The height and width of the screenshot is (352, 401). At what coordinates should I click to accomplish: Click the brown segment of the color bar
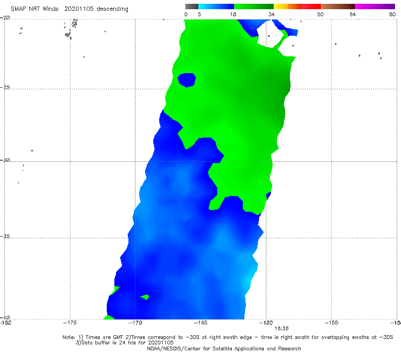(x=338, y=6)
